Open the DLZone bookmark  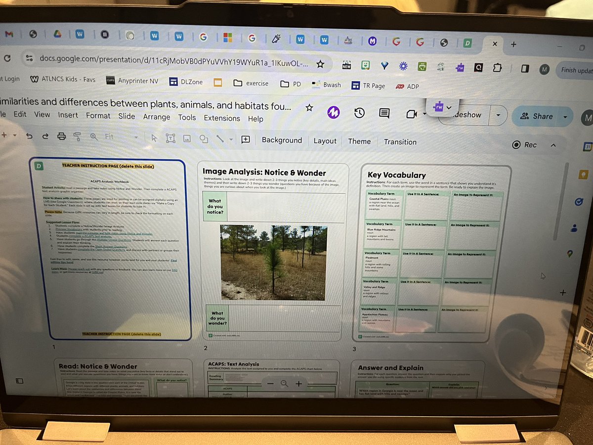(x=185, y=82)
